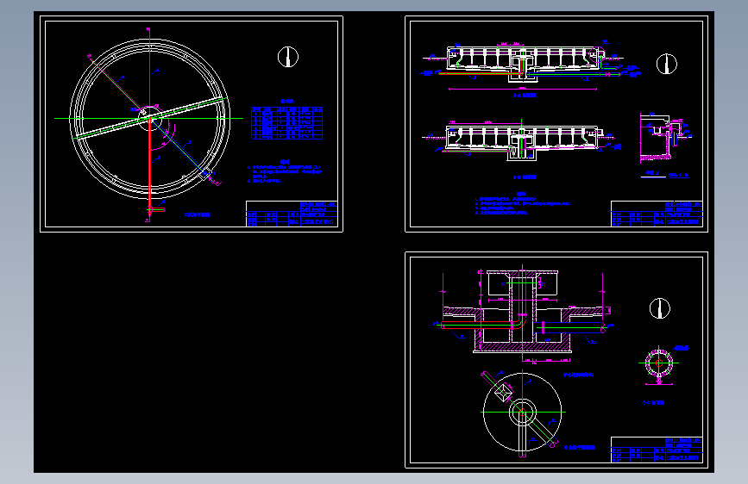Select the small ring cross-section detail in the bottom-right sheet
Viewport: 748px width, 484px height.
coord(659,363)
